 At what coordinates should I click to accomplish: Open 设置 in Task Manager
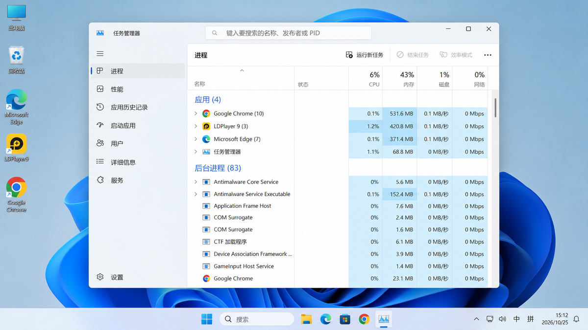(x=138, y=277)
